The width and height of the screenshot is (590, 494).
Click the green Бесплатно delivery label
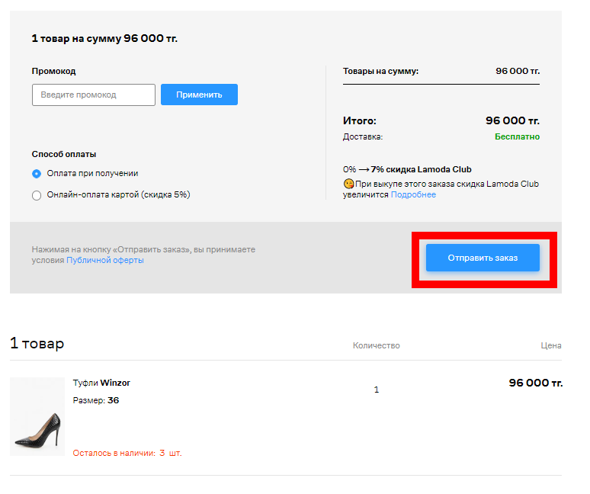(517, 136)
